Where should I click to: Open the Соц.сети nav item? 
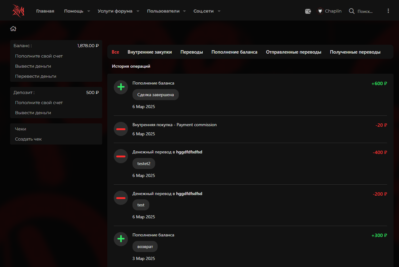pos(204,11)
